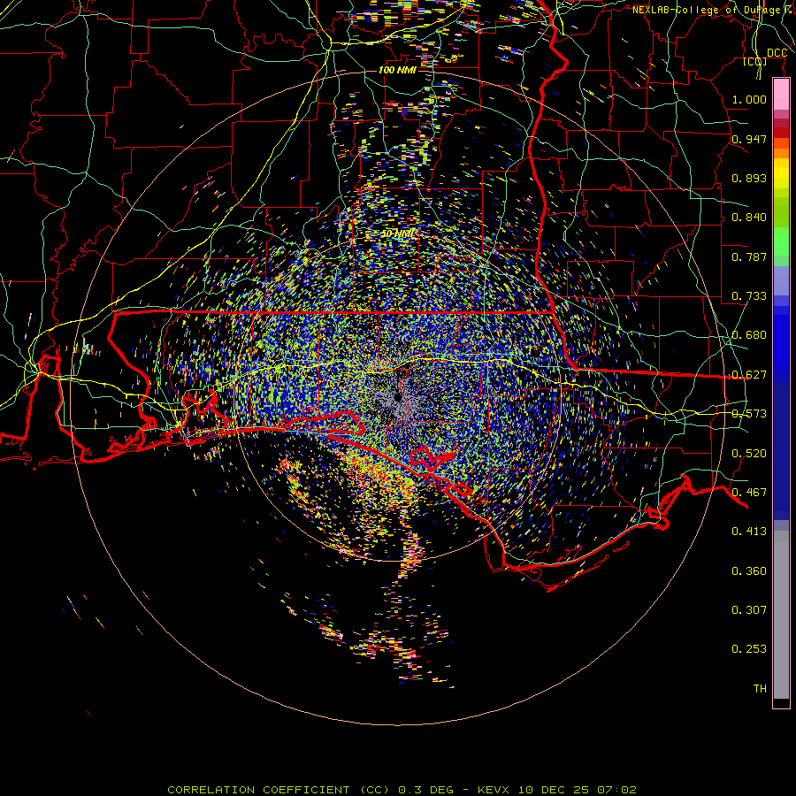This screenshot has height=796, width=796.
Task: Click the "TH" threshold label on legend
Action: tap(760, 689)
